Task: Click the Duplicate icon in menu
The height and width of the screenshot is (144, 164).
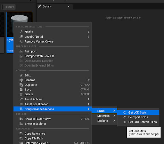Action: tap(21, 85)
